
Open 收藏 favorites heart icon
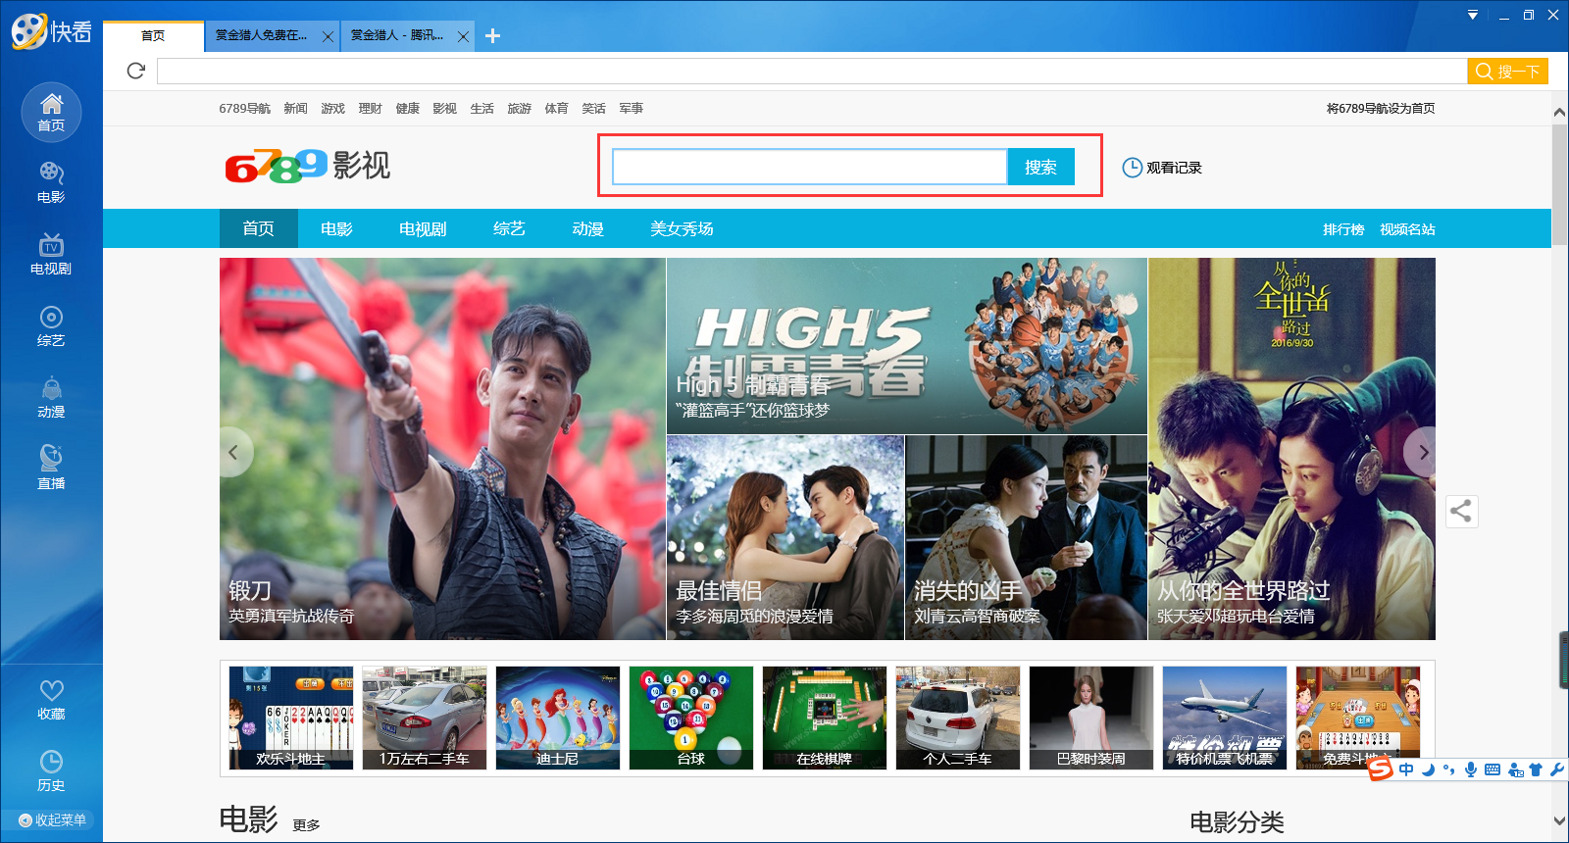point(51,699)
